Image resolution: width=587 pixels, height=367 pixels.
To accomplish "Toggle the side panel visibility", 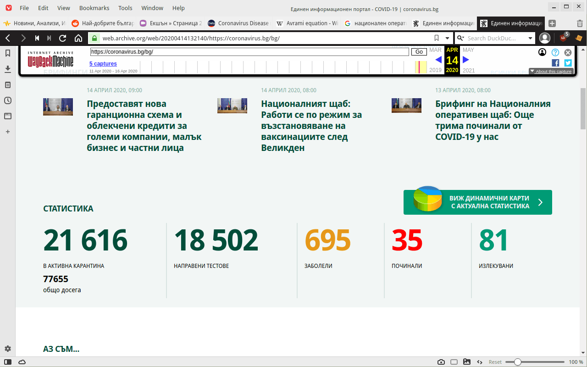I will point(8,362).
